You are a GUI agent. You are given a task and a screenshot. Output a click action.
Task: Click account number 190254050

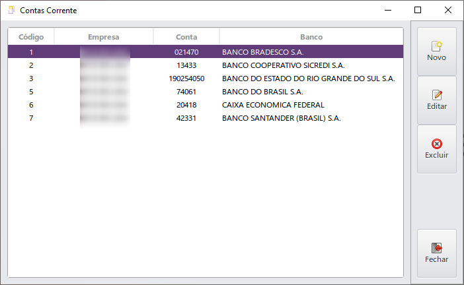pyautogui.click(x=186, y=79)
